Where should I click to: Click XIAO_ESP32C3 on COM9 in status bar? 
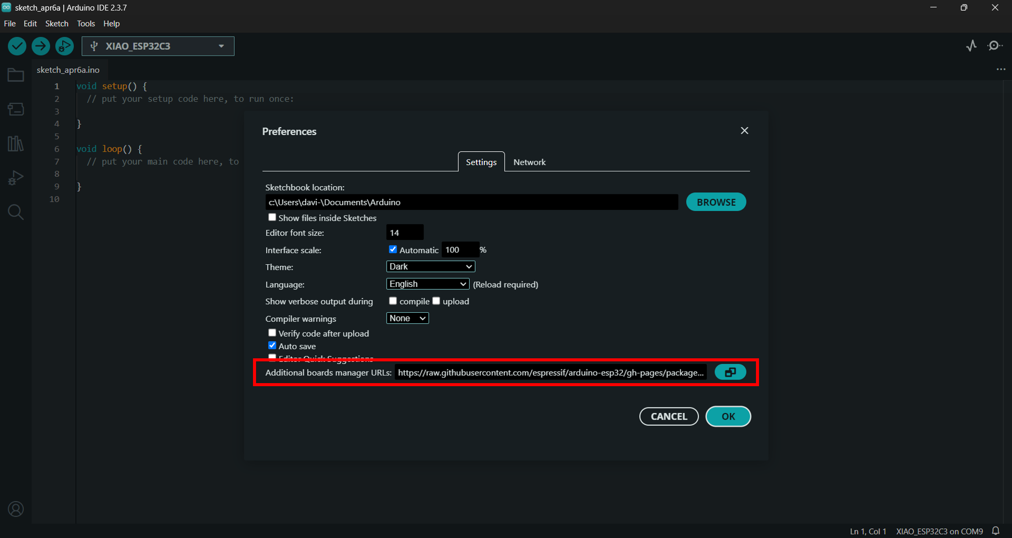939,531
